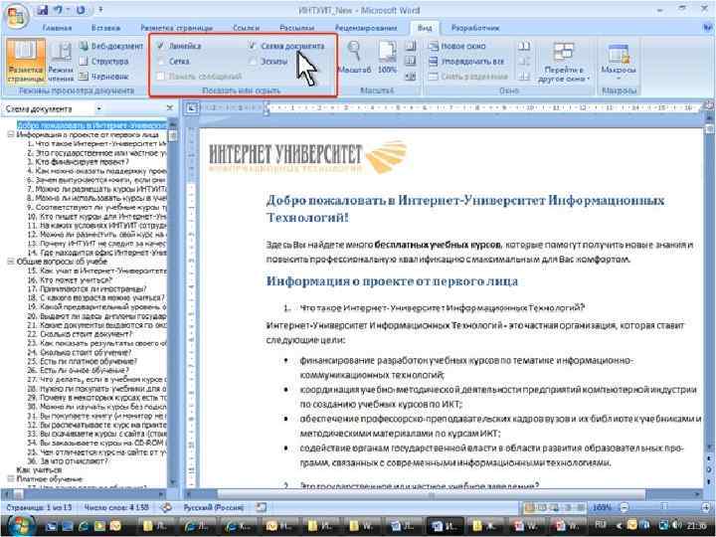The image size is (716, 537).
Task: Open the Перейти в другое окно dropdown
Action: [x=564, y=62]
